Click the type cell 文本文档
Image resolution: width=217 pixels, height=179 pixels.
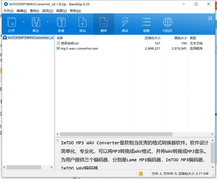[196, 43]
